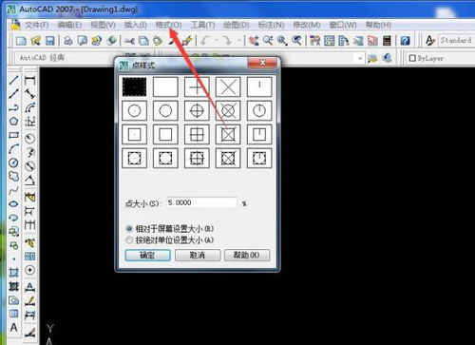The image size is (475, 345).
Task: Click the Redo arrow icon
Action: (x=227, y=41)
